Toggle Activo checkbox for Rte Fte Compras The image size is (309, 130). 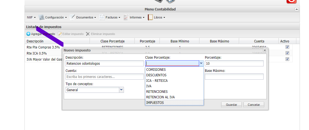pos(287,47)
